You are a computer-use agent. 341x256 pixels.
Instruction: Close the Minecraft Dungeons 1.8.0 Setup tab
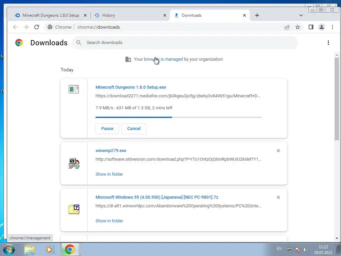pos(85,15)
